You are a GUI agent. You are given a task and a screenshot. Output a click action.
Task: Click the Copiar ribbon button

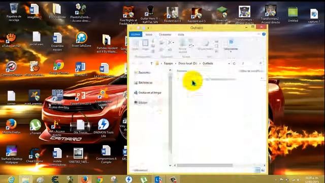(136, 45)
